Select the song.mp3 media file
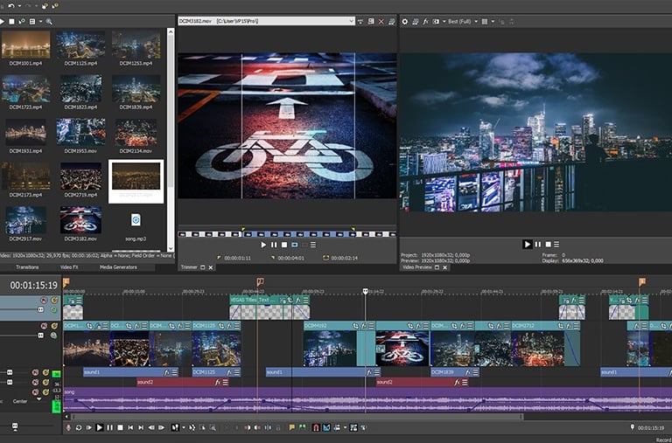This screenshot has height=443, width=672. (x=136, y=220)
